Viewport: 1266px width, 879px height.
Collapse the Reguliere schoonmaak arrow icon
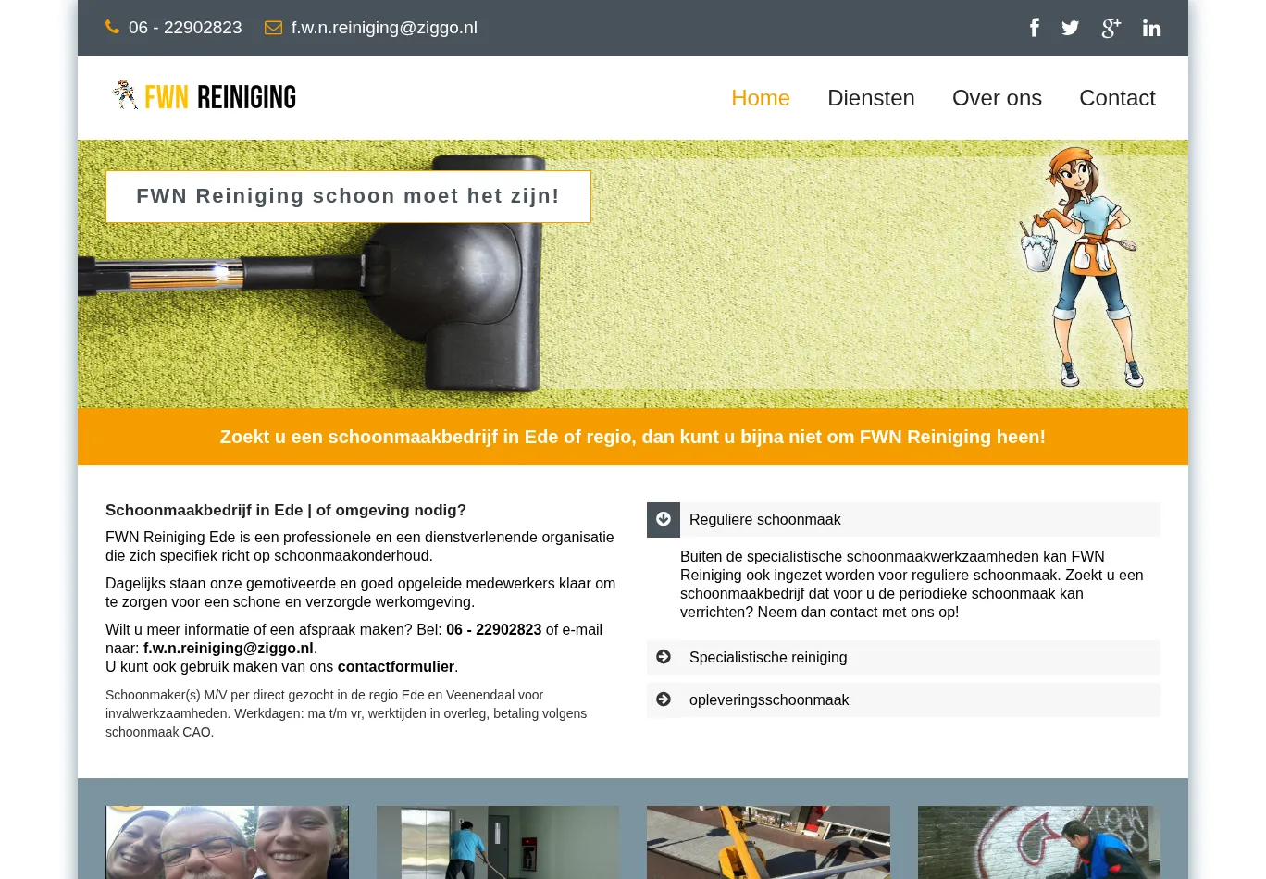coord(664,520)
